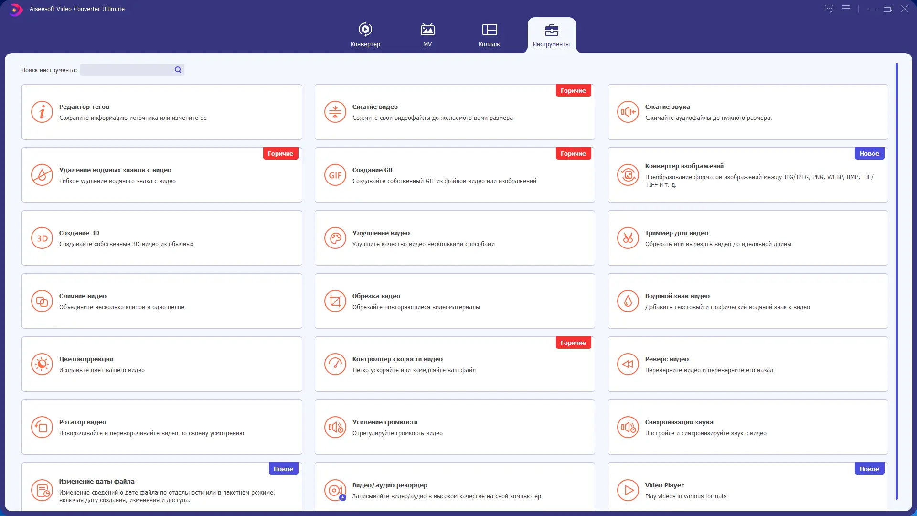
Task: Click the Контроллер скорости видео speedometer icon
Action: pyautogui.click(x=335, y=365)
